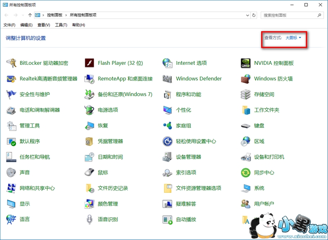Click the 管理工具 gear icon

click(x=11, y=126)
